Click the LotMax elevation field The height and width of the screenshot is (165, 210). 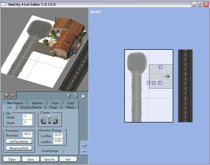pos(58,135)
